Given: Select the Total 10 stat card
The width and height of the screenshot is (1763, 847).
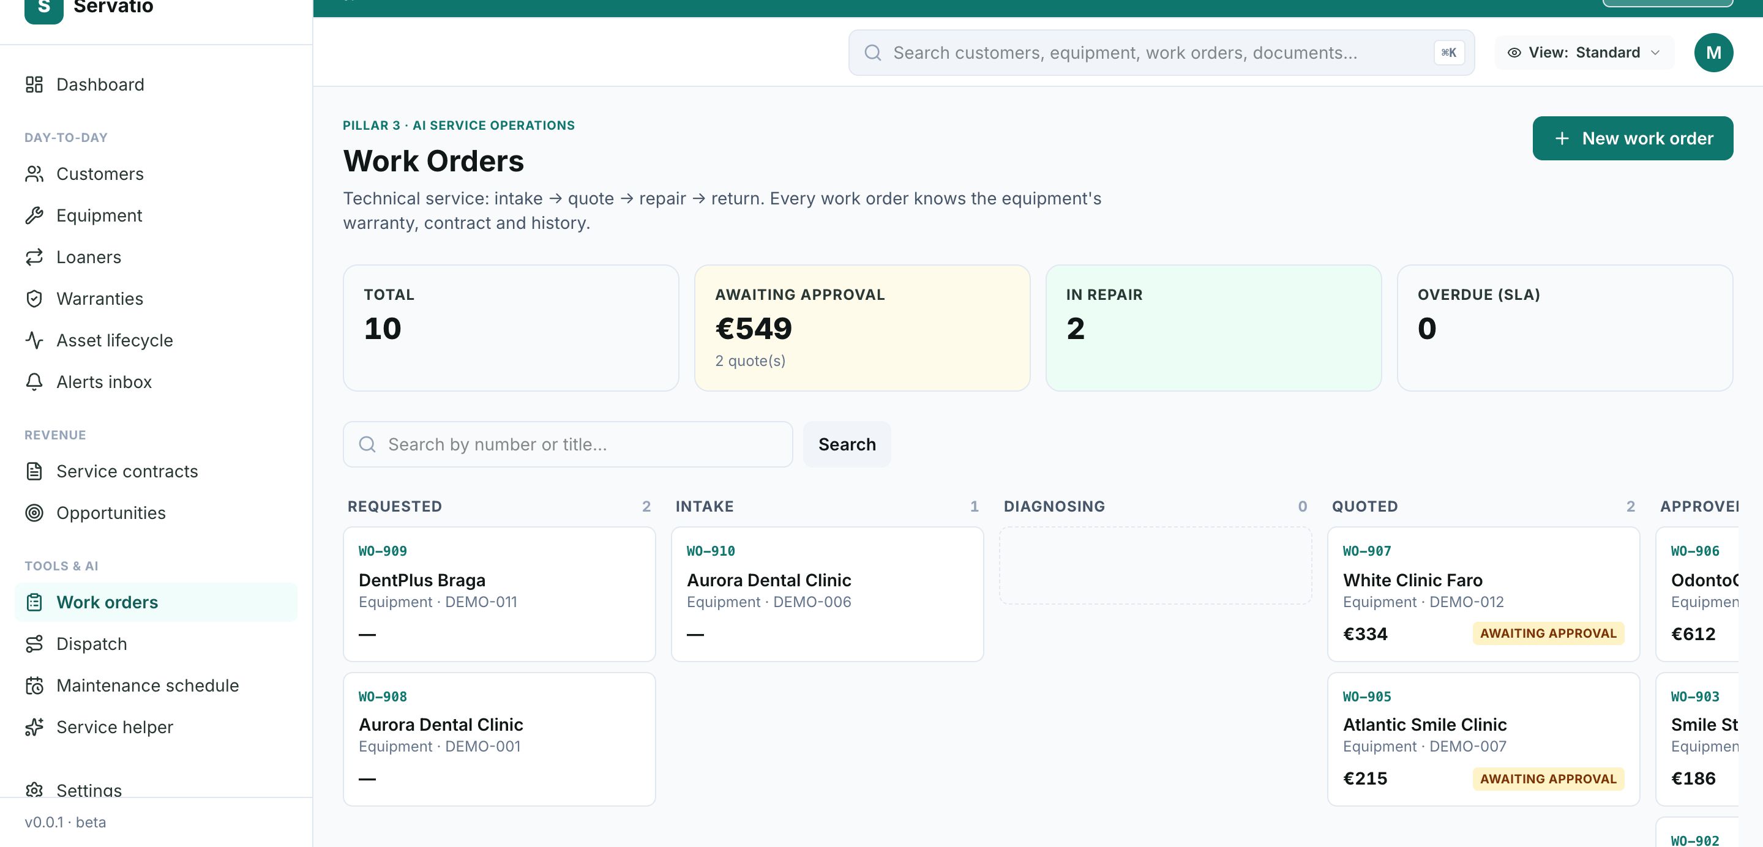Looking at the screenshot, I should (511, 327).
